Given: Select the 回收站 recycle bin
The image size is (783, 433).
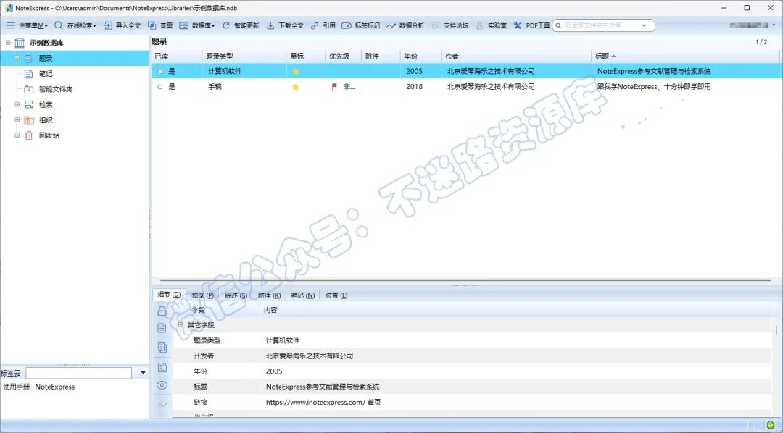Looking at the screenshot, I should pos(49,135).
